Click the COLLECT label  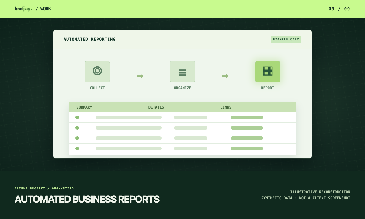pyautogui.click(x=97, y=88)
